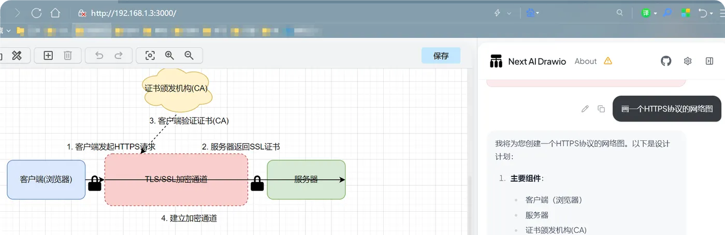Click the 证书颁发机构(CA) list item in chat
This screenshot has height=235, width=725.
556,230
